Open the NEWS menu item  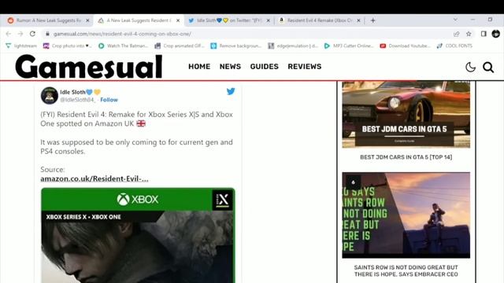(x=230, y=66)
